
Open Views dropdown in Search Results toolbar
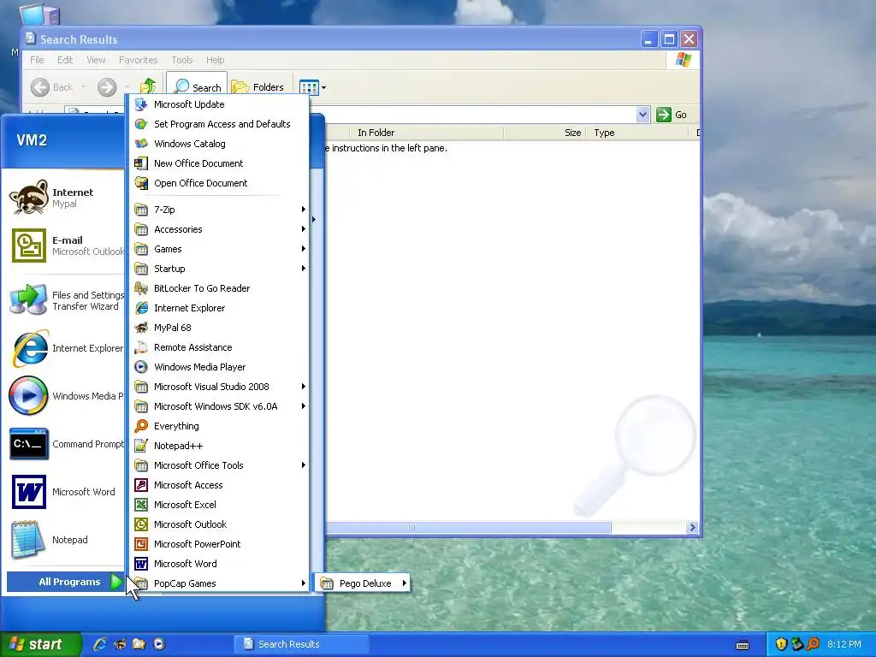323,87
